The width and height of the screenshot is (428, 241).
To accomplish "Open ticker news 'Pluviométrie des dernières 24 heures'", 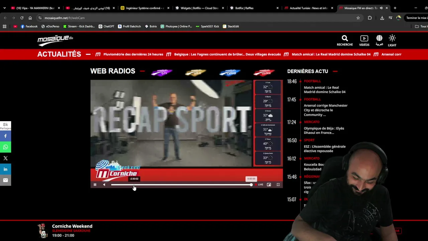I will click(x=133, y=54).
